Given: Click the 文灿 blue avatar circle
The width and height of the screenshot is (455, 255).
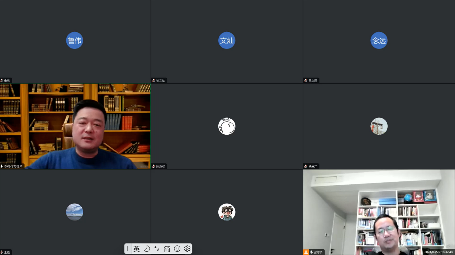Looking at the screenshot, I should [x=227, y=41].
